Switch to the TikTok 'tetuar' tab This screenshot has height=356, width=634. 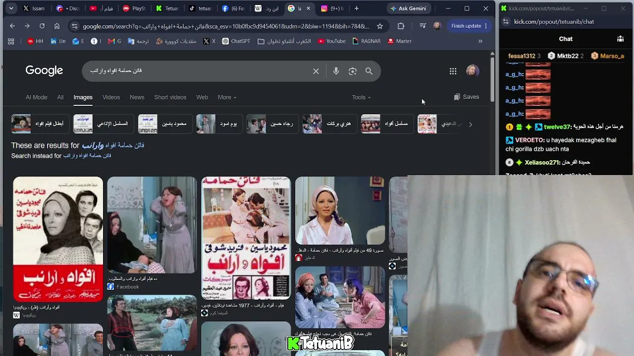(200, 8)
